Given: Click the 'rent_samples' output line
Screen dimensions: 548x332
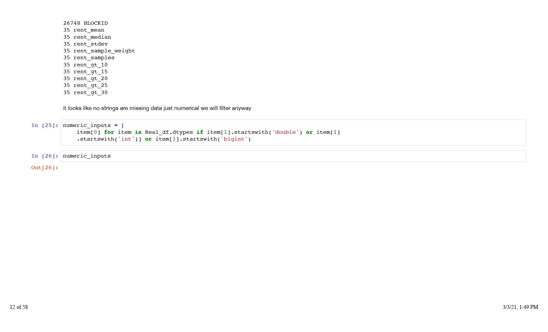Looking at the screenshot, I should tap(89, 58).
